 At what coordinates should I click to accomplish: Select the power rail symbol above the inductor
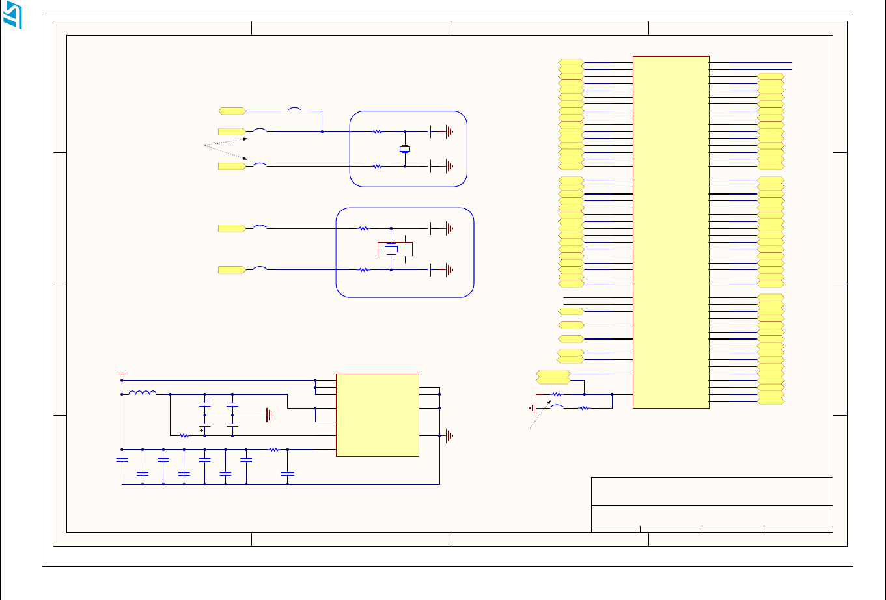pyautogui.click(x=121, y=375)
